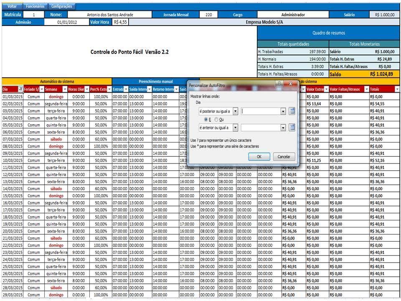Viewport: 401px width, 301px height.
Task: Click 'Preenchimento manual' section header
Action: point(155,82)
